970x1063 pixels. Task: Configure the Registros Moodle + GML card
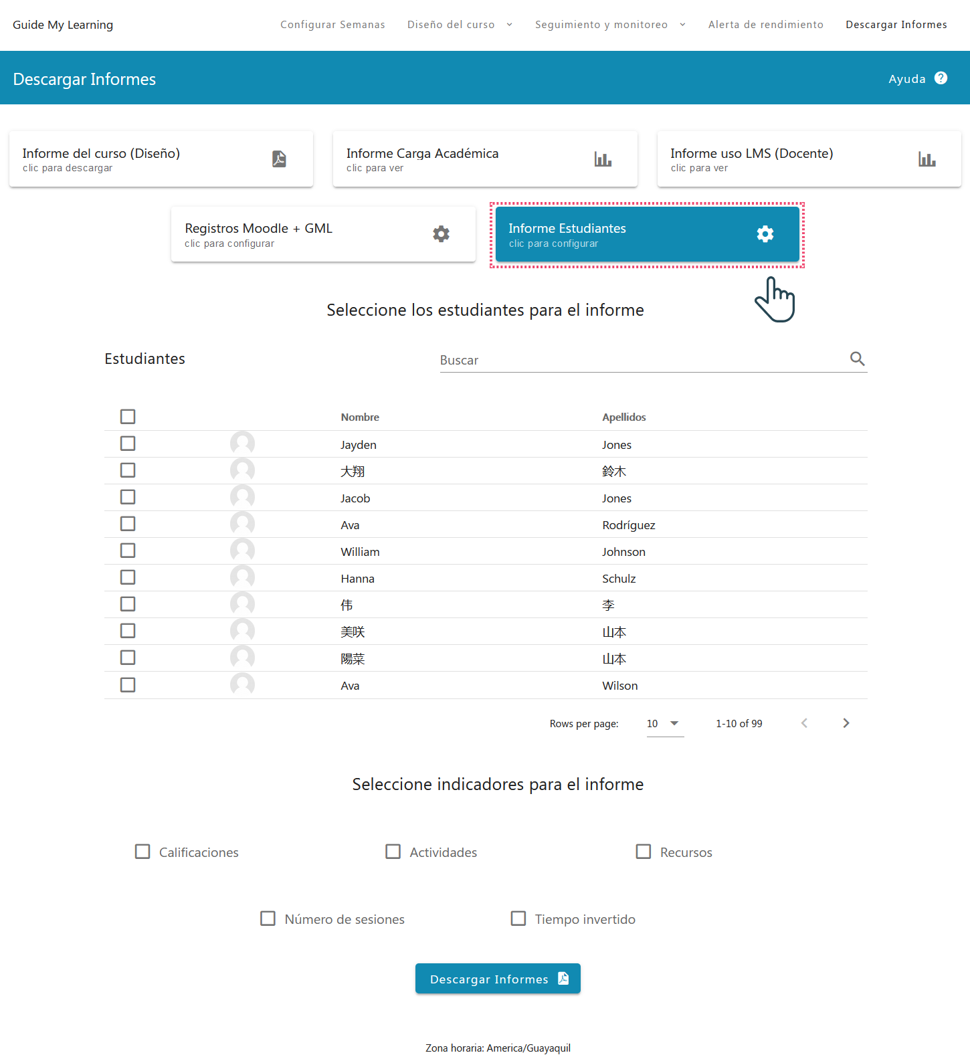tap(323, 234)
